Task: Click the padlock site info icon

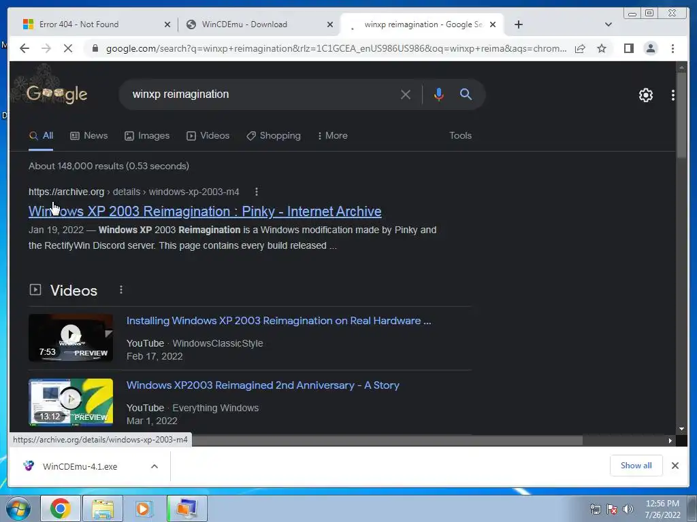Action: pos(95,48)
